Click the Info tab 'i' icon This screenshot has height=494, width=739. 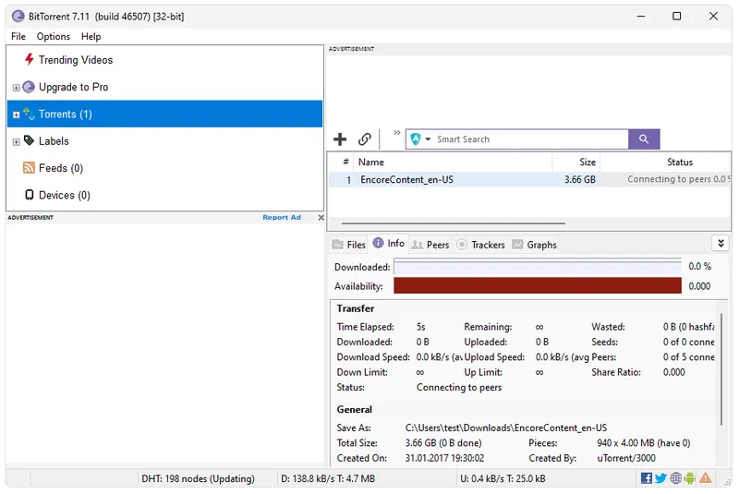378,243
